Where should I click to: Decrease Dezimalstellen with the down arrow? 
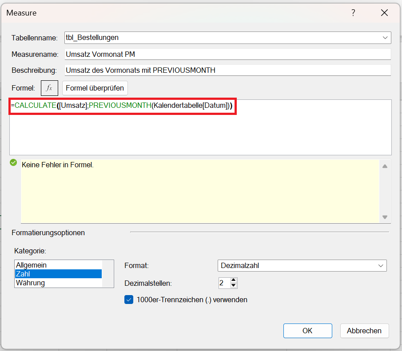coord(234,285)
